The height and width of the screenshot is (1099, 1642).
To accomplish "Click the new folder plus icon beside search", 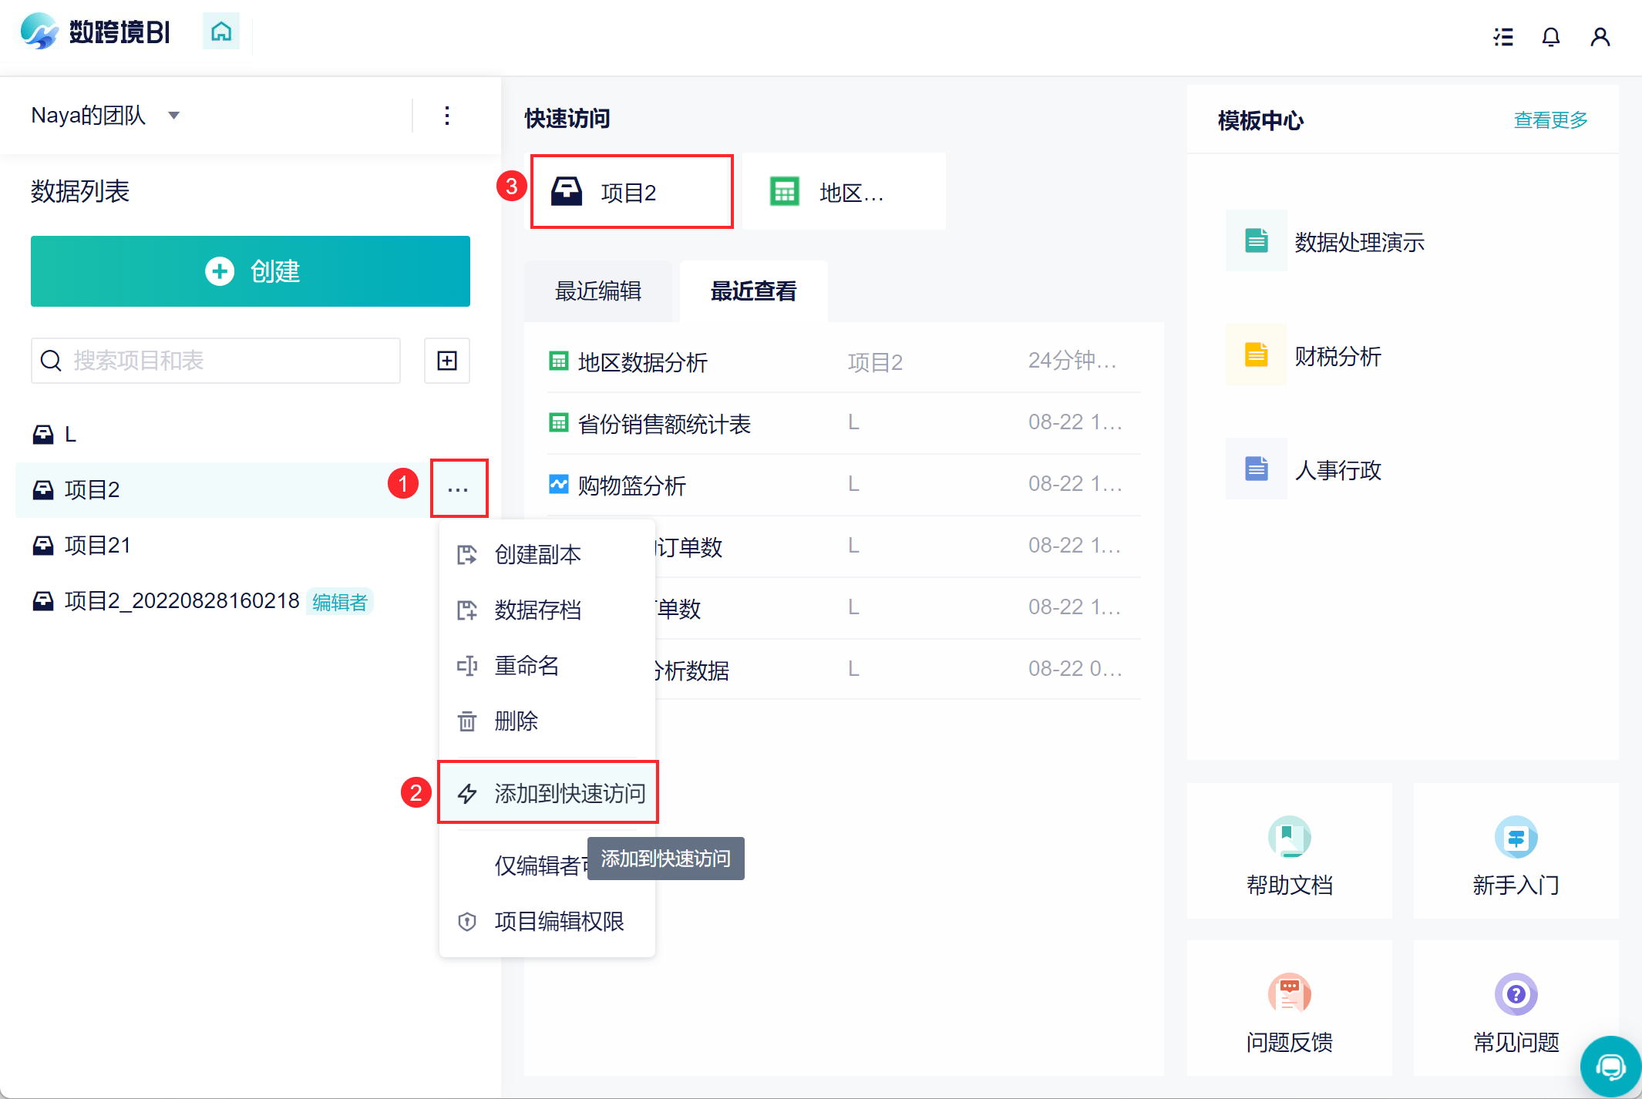I will pyautogui.click(x=447, y=361).
